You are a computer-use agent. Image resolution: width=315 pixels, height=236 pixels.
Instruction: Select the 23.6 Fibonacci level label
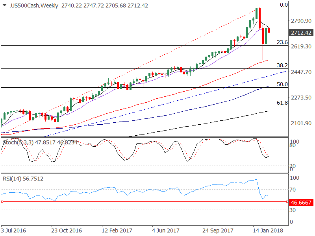282,42
